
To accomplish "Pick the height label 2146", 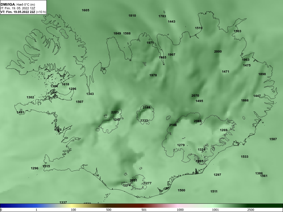I will pyautogui.click(x=173, y=125).
